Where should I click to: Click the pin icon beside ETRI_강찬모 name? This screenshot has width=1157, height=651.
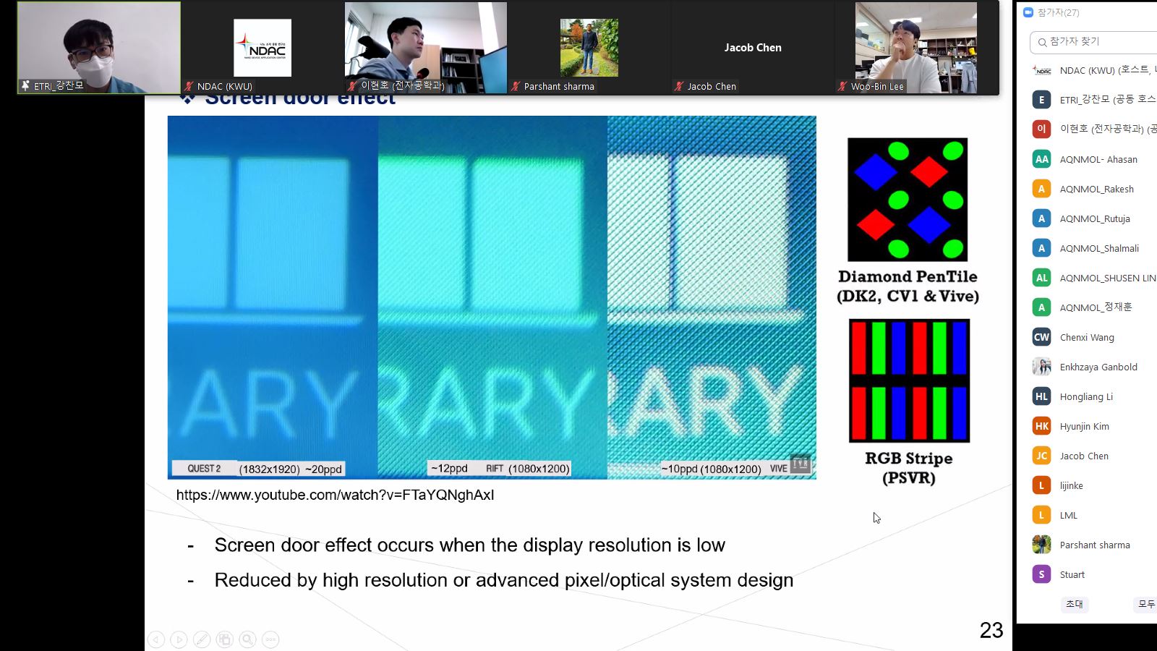(25, 85)
